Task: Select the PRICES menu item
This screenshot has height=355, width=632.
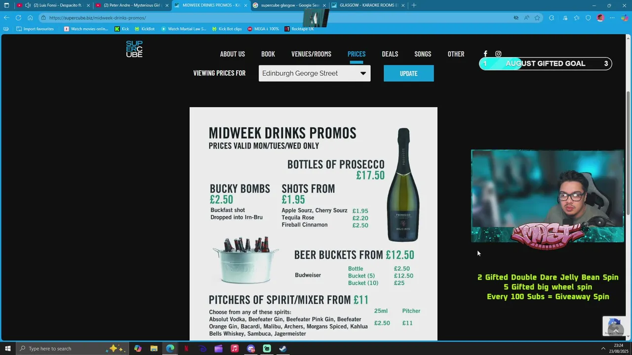Action: pyautogui.click(x=356, y=54)
